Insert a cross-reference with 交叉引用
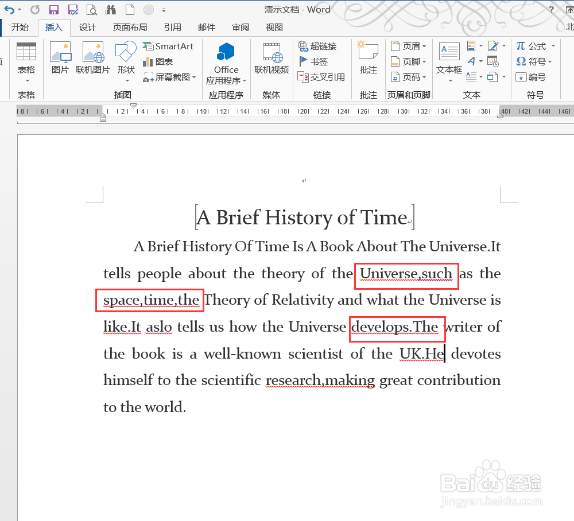 [x=321, y=77]
